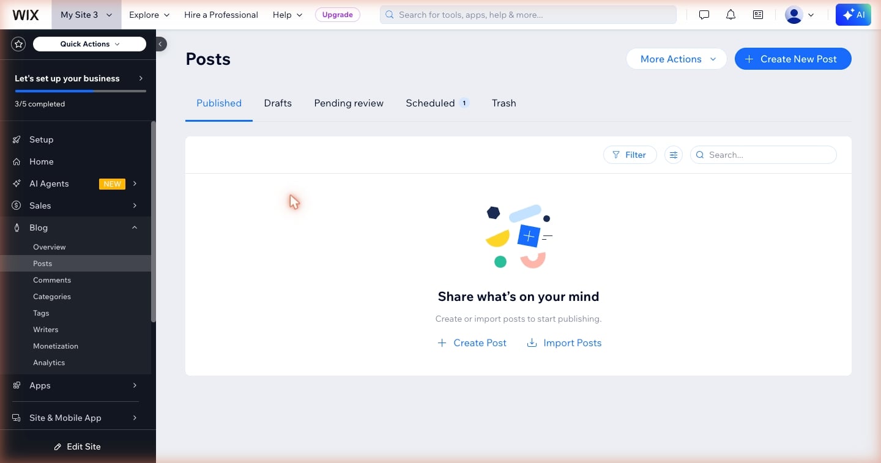Expand Let's set up your business arrow
The height and width of the screenshot is (463, 881).
click(141, 78)
